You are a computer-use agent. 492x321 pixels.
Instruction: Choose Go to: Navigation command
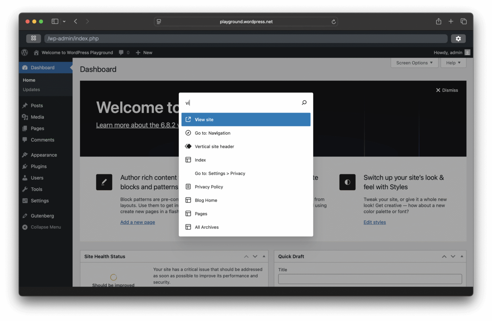(x=246, y=133)
